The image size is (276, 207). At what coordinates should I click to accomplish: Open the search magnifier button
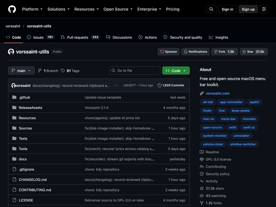click(x=211, y=9)
